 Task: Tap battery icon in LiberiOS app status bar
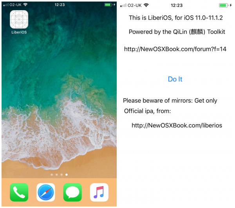click(x=223, y=5)
